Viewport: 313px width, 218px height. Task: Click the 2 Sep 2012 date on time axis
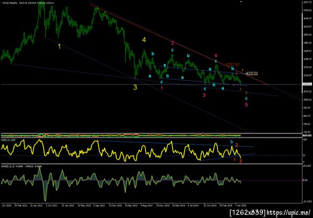pyautogui.click(x=99, y=205)
